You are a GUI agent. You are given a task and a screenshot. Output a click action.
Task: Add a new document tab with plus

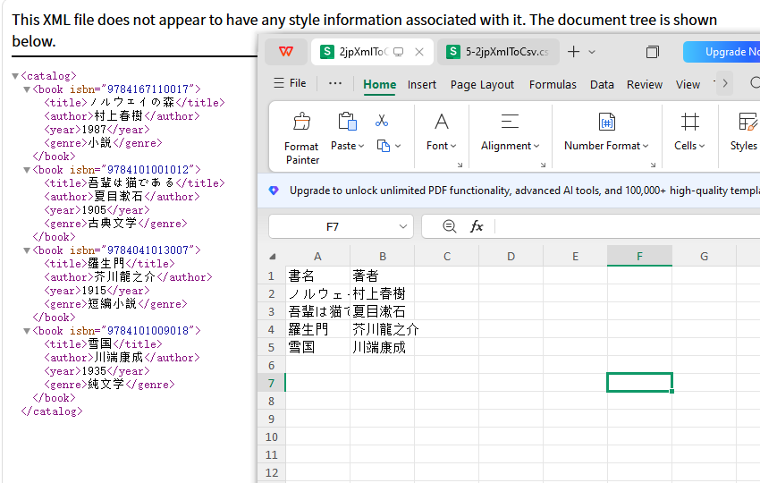[x=573, y=51]
